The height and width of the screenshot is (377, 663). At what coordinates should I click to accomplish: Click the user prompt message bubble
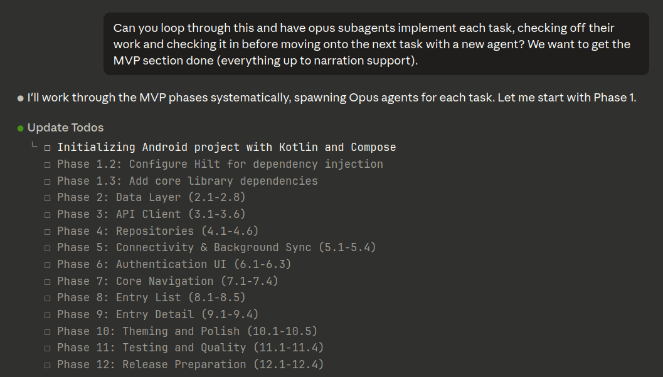pos(375,44)
